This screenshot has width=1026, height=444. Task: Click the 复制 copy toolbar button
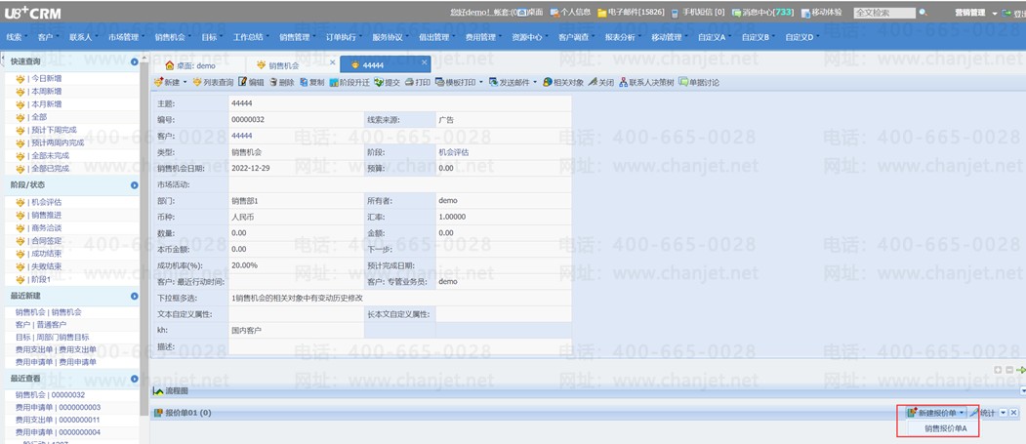[x=312, y=82]
